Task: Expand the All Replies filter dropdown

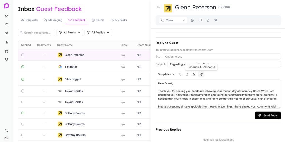Action: tap(98, 33)
